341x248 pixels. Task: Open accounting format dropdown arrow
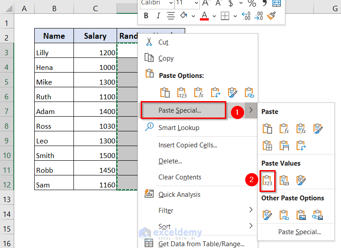coord(241,3)
